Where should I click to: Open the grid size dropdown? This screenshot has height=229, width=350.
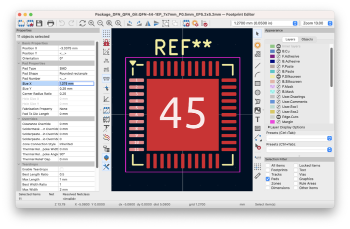[264, 23]
